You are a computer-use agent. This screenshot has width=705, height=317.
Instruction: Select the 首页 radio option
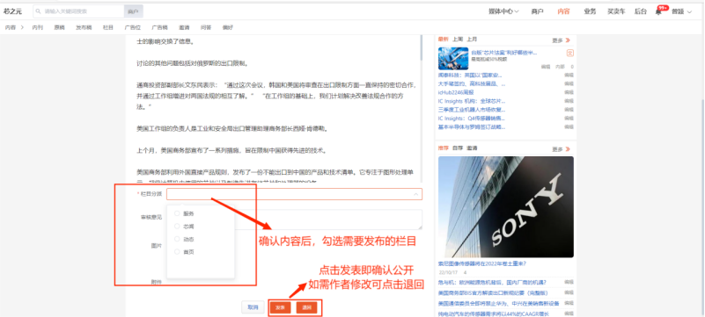click(177, 252)
